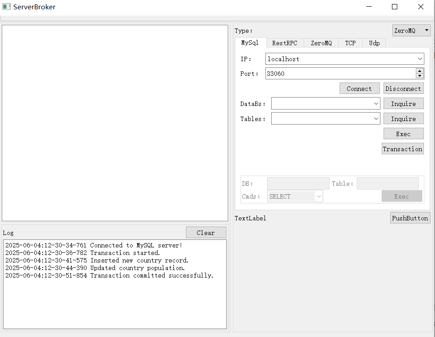The image size is (435, 337).
Task: Maximize the ServerBroker window
Action: pyautogui.click(x=395, y=7)
